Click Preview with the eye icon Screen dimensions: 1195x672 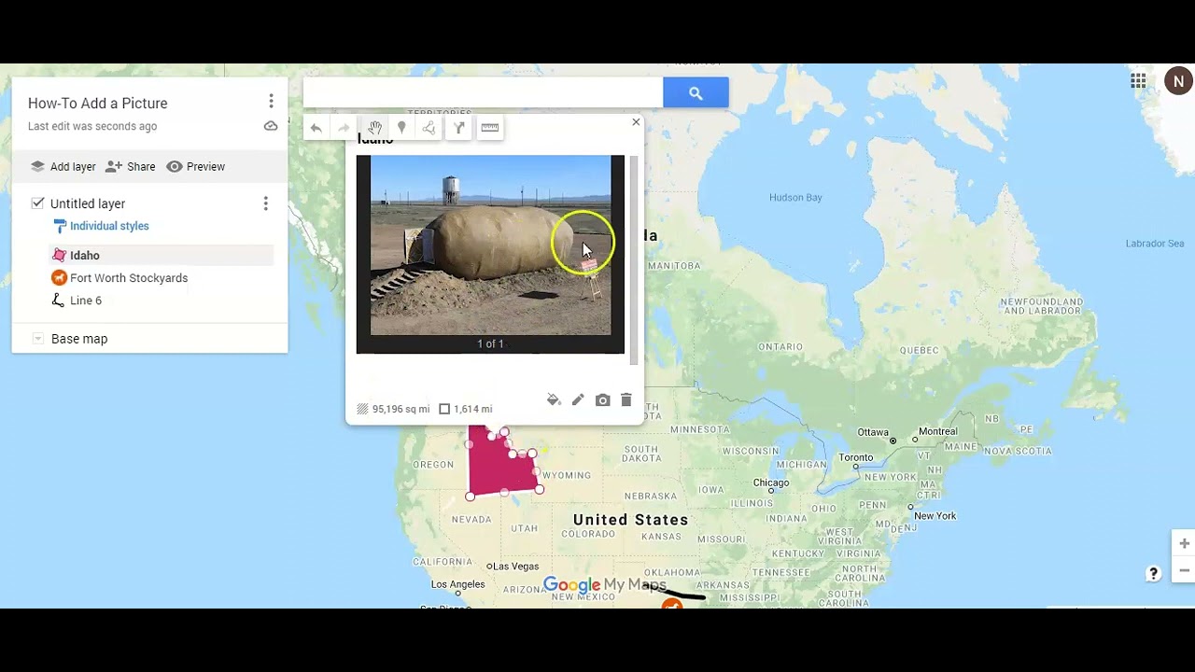point(196,166)
